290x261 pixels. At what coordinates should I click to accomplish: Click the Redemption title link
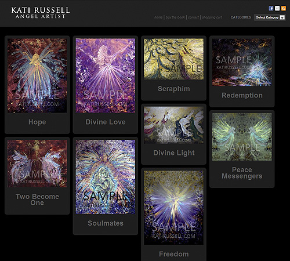coord(242,95)
